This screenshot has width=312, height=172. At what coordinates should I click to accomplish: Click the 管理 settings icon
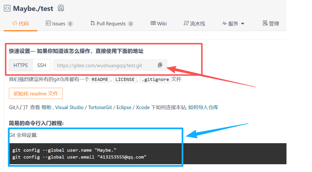coord(265,23)
